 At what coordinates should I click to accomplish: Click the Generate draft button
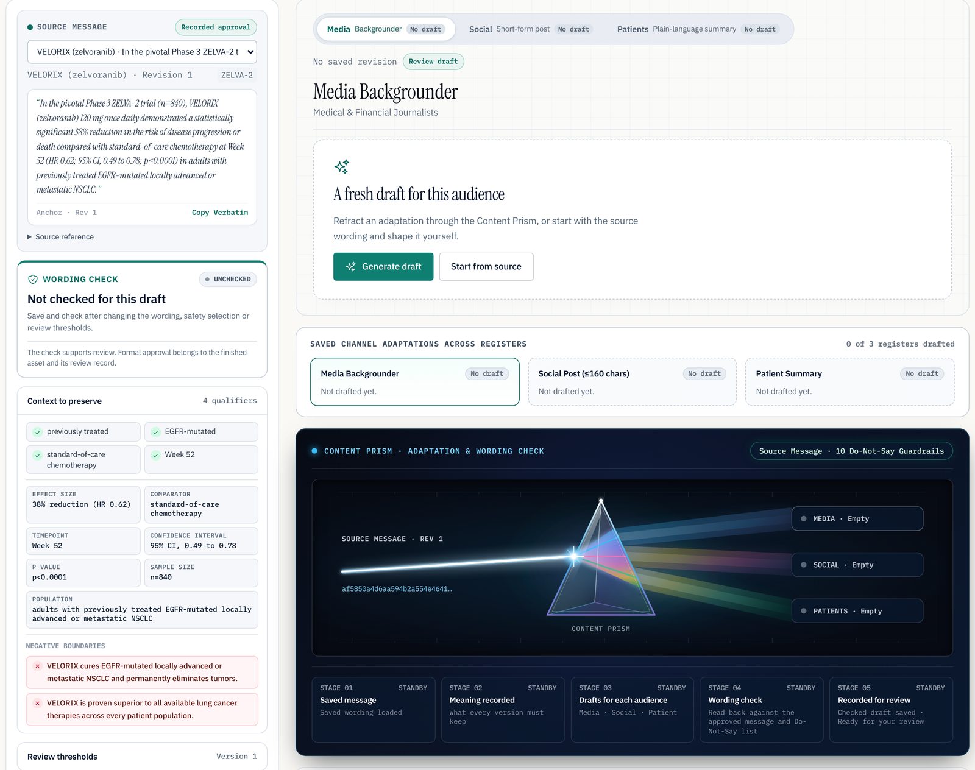(383, 266)
